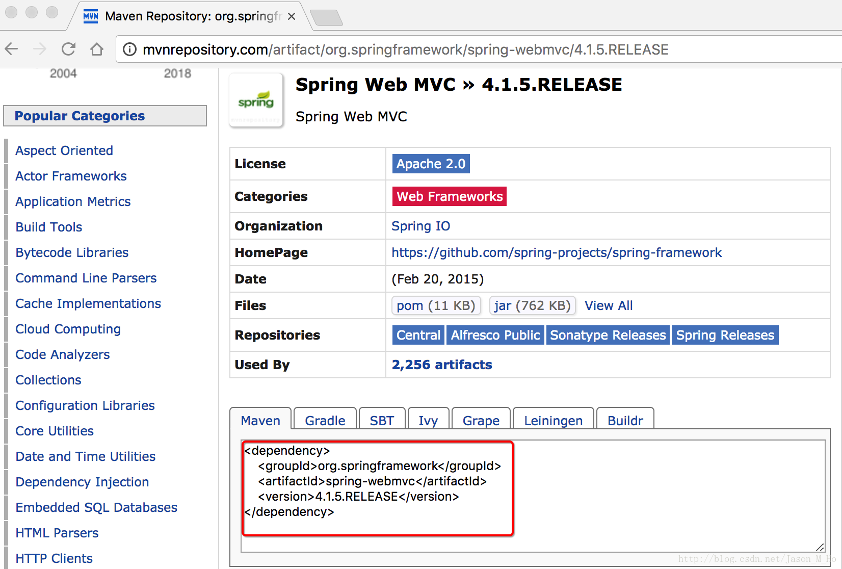Switch to the SBT tab
842x569 pixels.
(382, 421)
